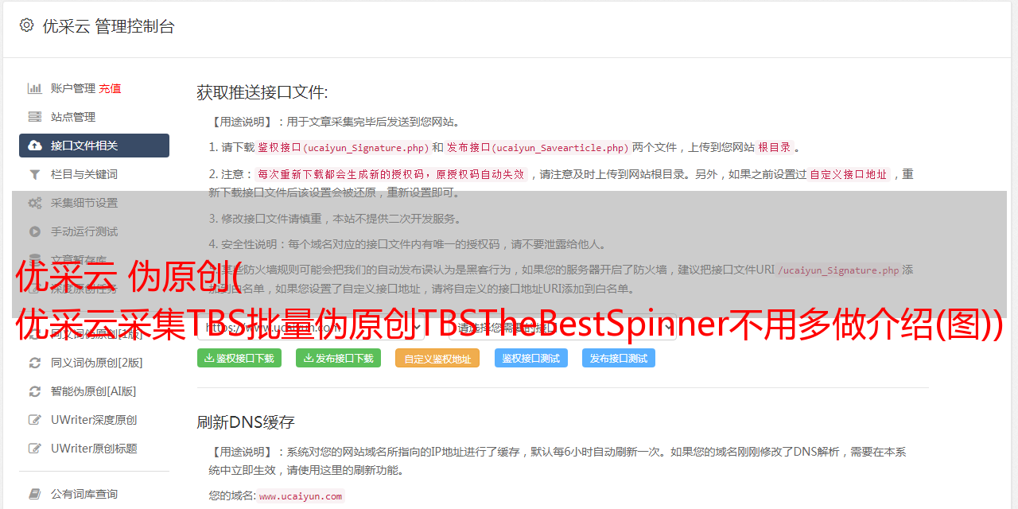Click the bar-chart icon next to 账户管理
Screen dimensions: 1018x509
pyautogui.click(x=35, y=88)
